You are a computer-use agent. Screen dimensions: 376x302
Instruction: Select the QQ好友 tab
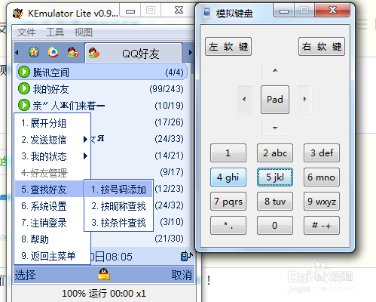133,53
